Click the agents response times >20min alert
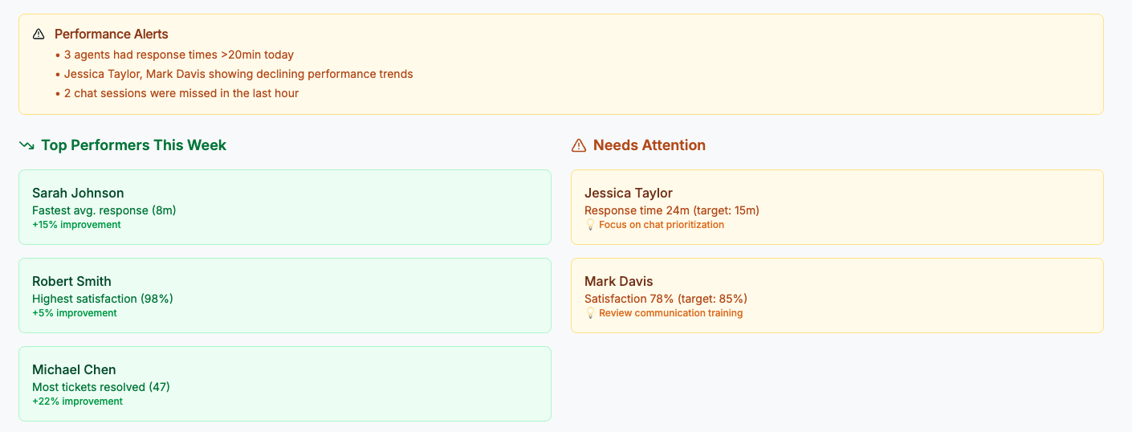 click(x=174, y=55)
